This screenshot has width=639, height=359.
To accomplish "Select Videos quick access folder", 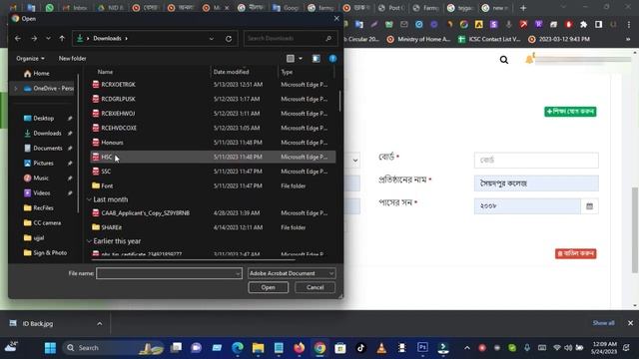I will (42, 192).
